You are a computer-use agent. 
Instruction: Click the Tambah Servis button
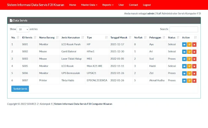(x=20, y=89)
